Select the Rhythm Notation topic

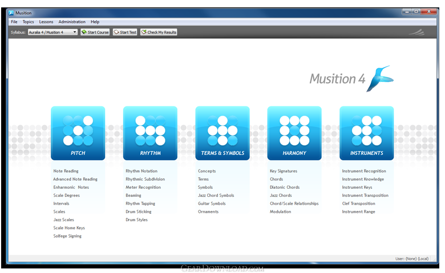pyautogui.click(x=141, y=171)
